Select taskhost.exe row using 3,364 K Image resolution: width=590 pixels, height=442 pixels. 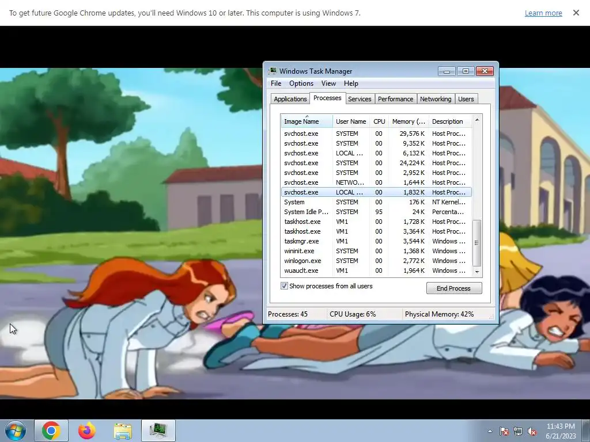click(376, 231)
